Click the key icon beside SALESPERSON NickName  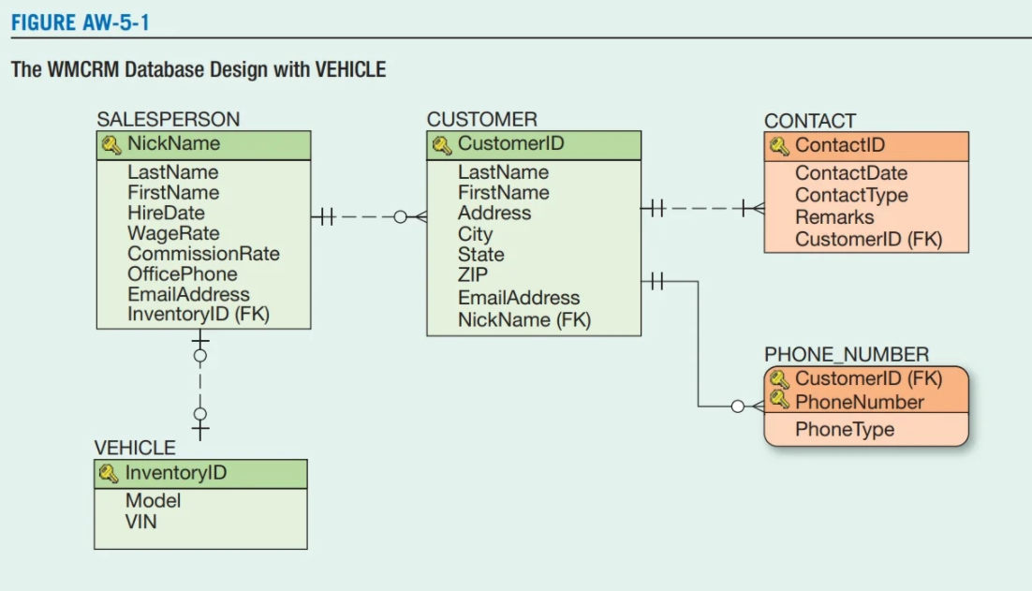[111, 145]
